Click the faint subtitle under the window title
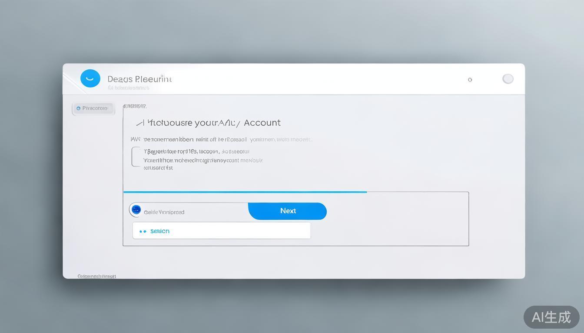 129,88
